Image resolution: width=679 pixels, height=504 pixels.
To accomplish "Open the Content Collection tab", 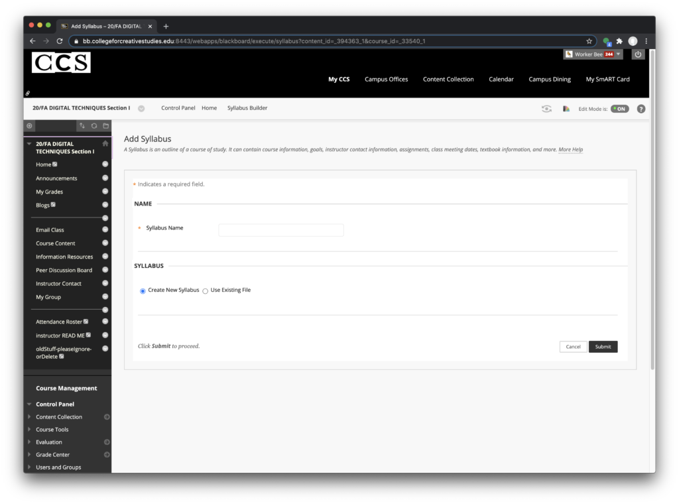I will (448, 80).
